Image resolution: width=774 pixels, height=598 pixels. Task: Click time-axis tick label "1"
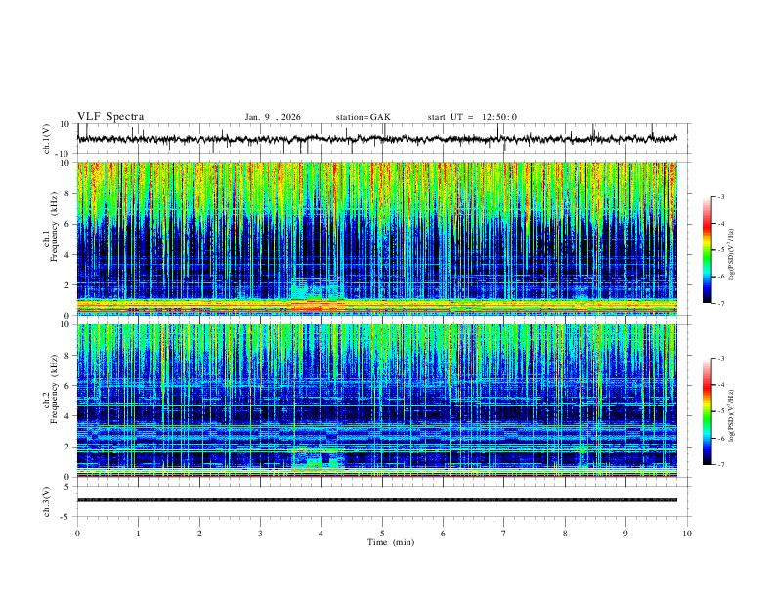[138, 534]
